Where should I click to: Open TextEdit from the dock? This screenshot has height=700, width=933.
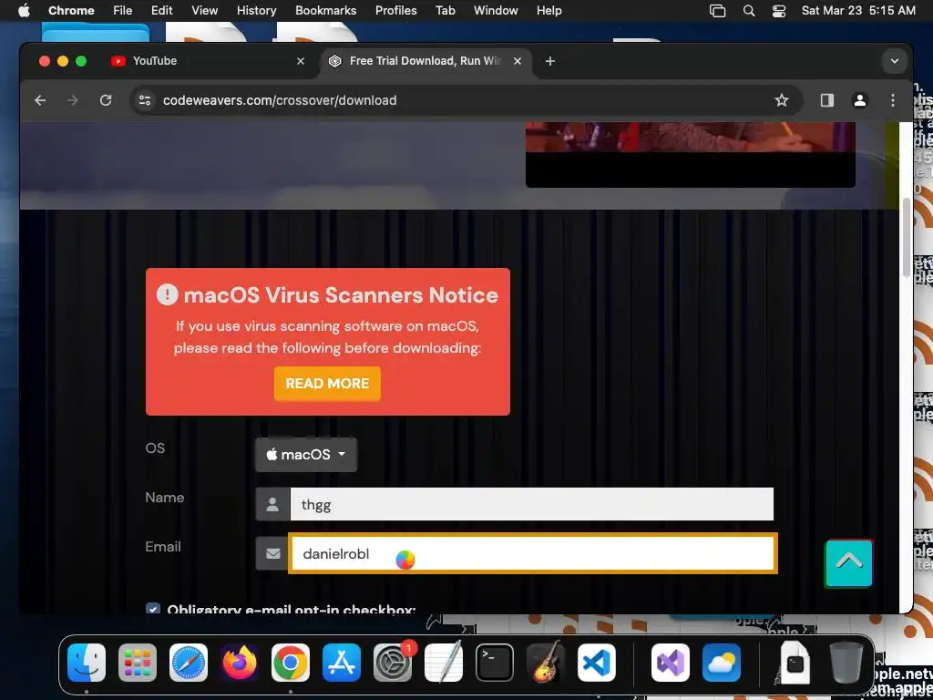click(444, 663)
